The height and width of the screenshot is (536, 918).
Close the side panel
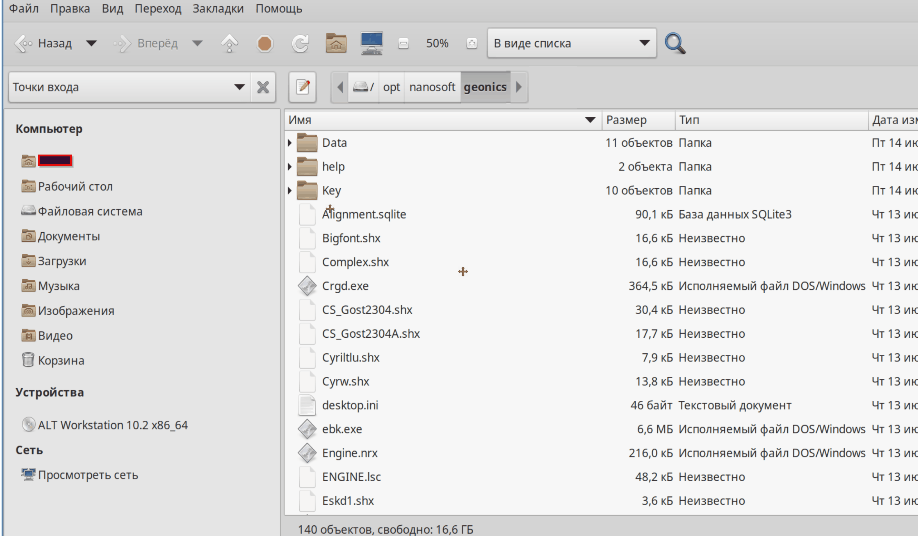263,87
